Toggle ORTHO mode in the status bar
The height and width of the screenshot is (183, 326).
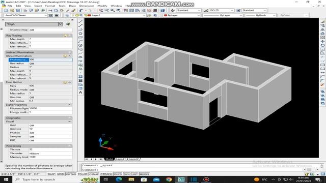click(71, 174)
